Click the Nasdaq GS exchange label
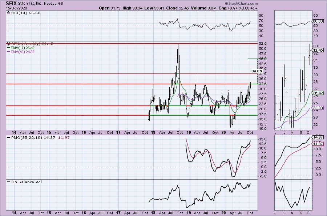Viewport: 327px width, 216px height. pyautogui.click(x=53, y=4)
